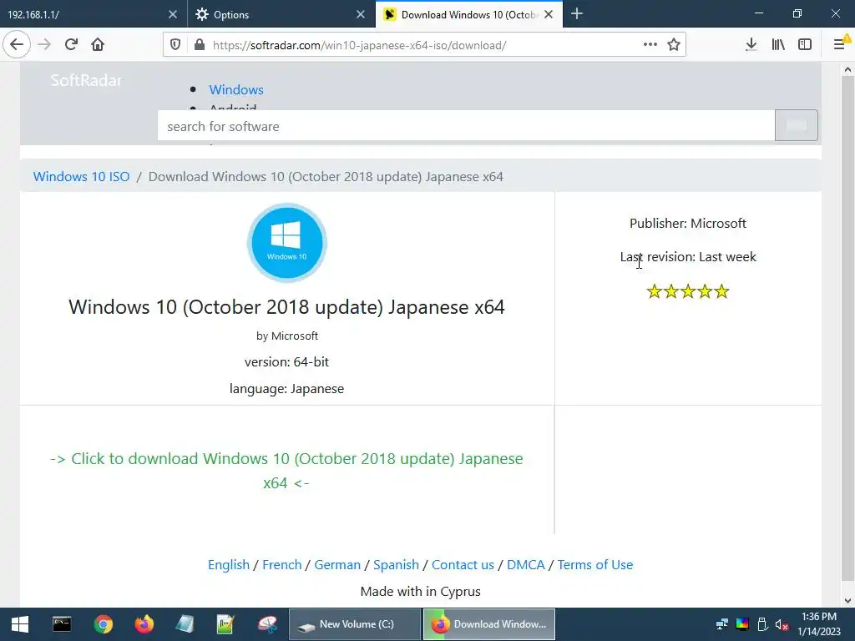Launch Firefox pinned taskbar icon
The height and width of the screenshot is (641, 855).
point(144,624)
